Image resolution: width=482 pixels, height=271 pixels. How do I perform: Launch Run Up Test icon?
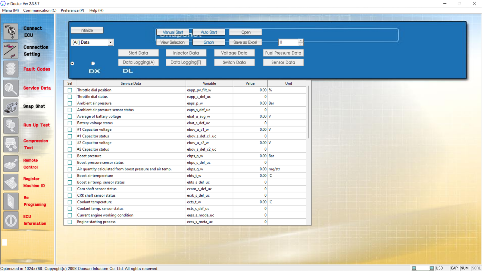click(x=11, y=125)
